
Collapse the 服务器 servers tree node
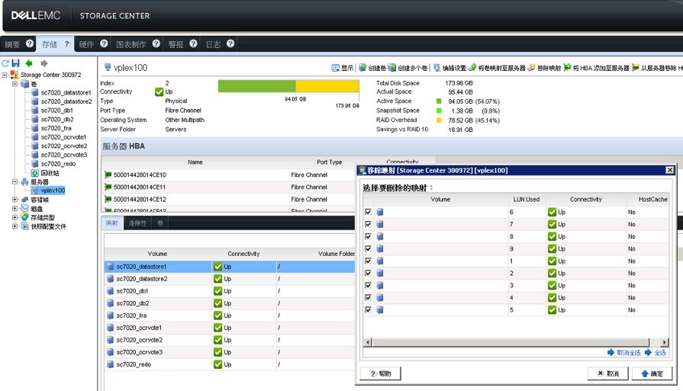click(x=14, y=182)
